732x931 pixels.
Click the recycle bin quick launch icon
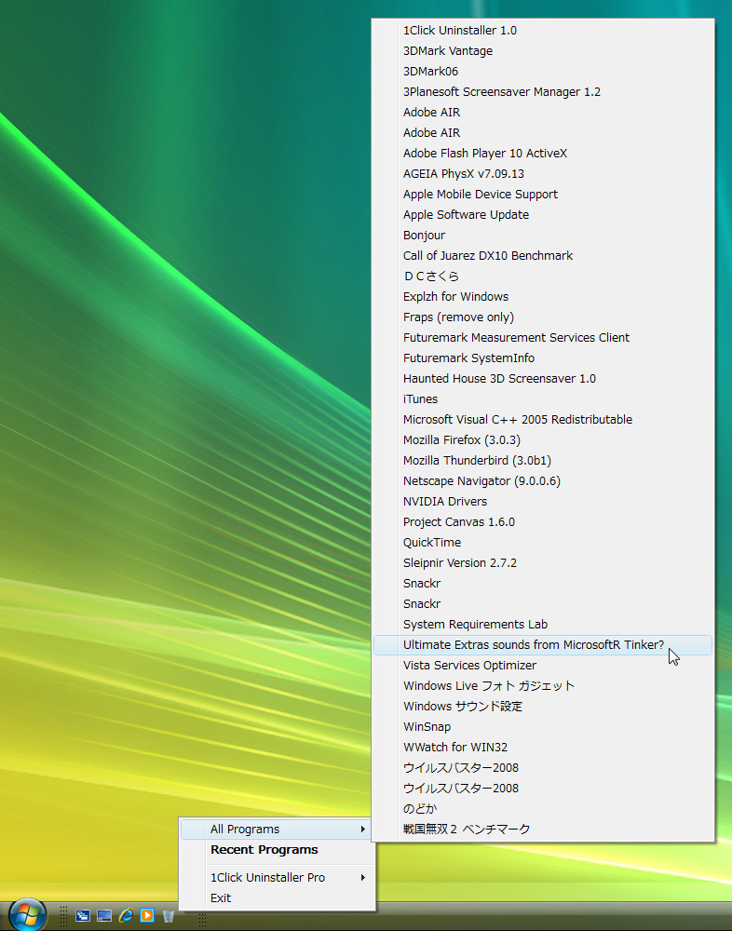169,916
